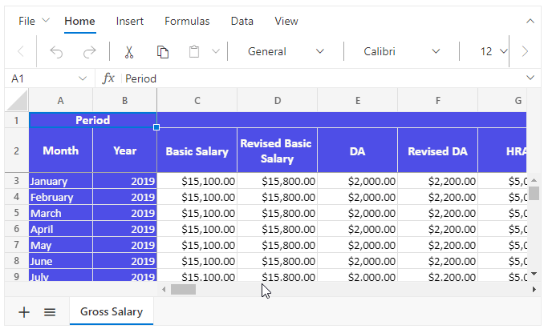Select the Gross Salary sheet tab
548x333 pixels.
coord(112,312)
